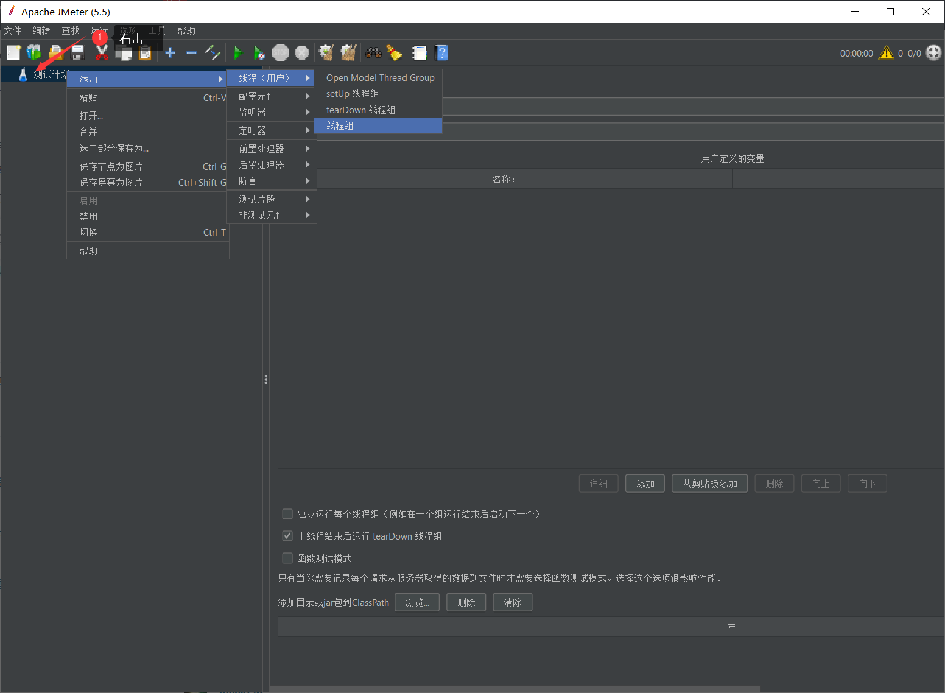The width and height of the screenshot is (945, 693).
Task: Uncheck 主线程结束后运行 tearDown 线程组
Action: (287, 536)
